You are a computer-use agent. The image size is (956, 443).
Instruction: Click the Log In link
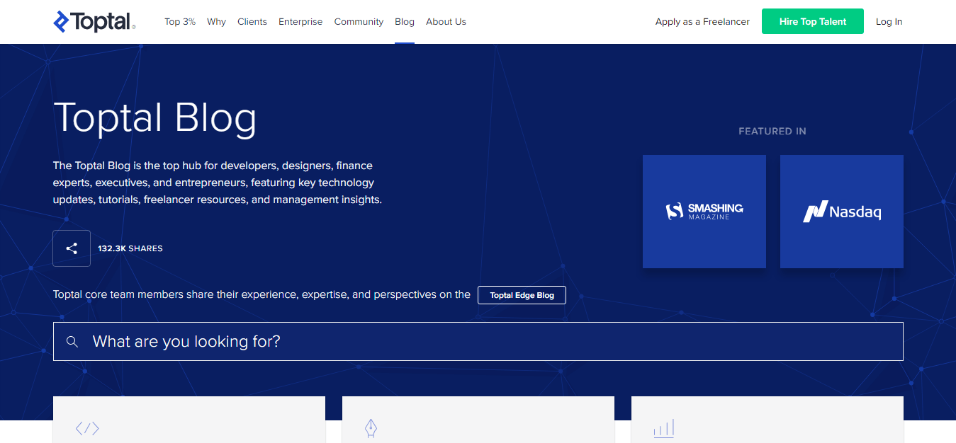coord(889,21)
